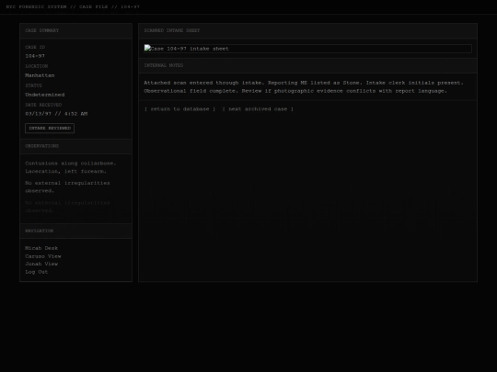Screen dimensions: 497x372
Task: Select the Undetermined status value
Action: [x=45, y=95]
